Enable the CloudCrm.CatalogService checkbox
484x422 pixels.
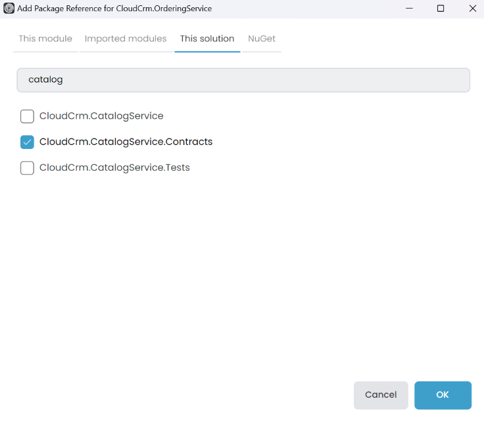(27, 116)
